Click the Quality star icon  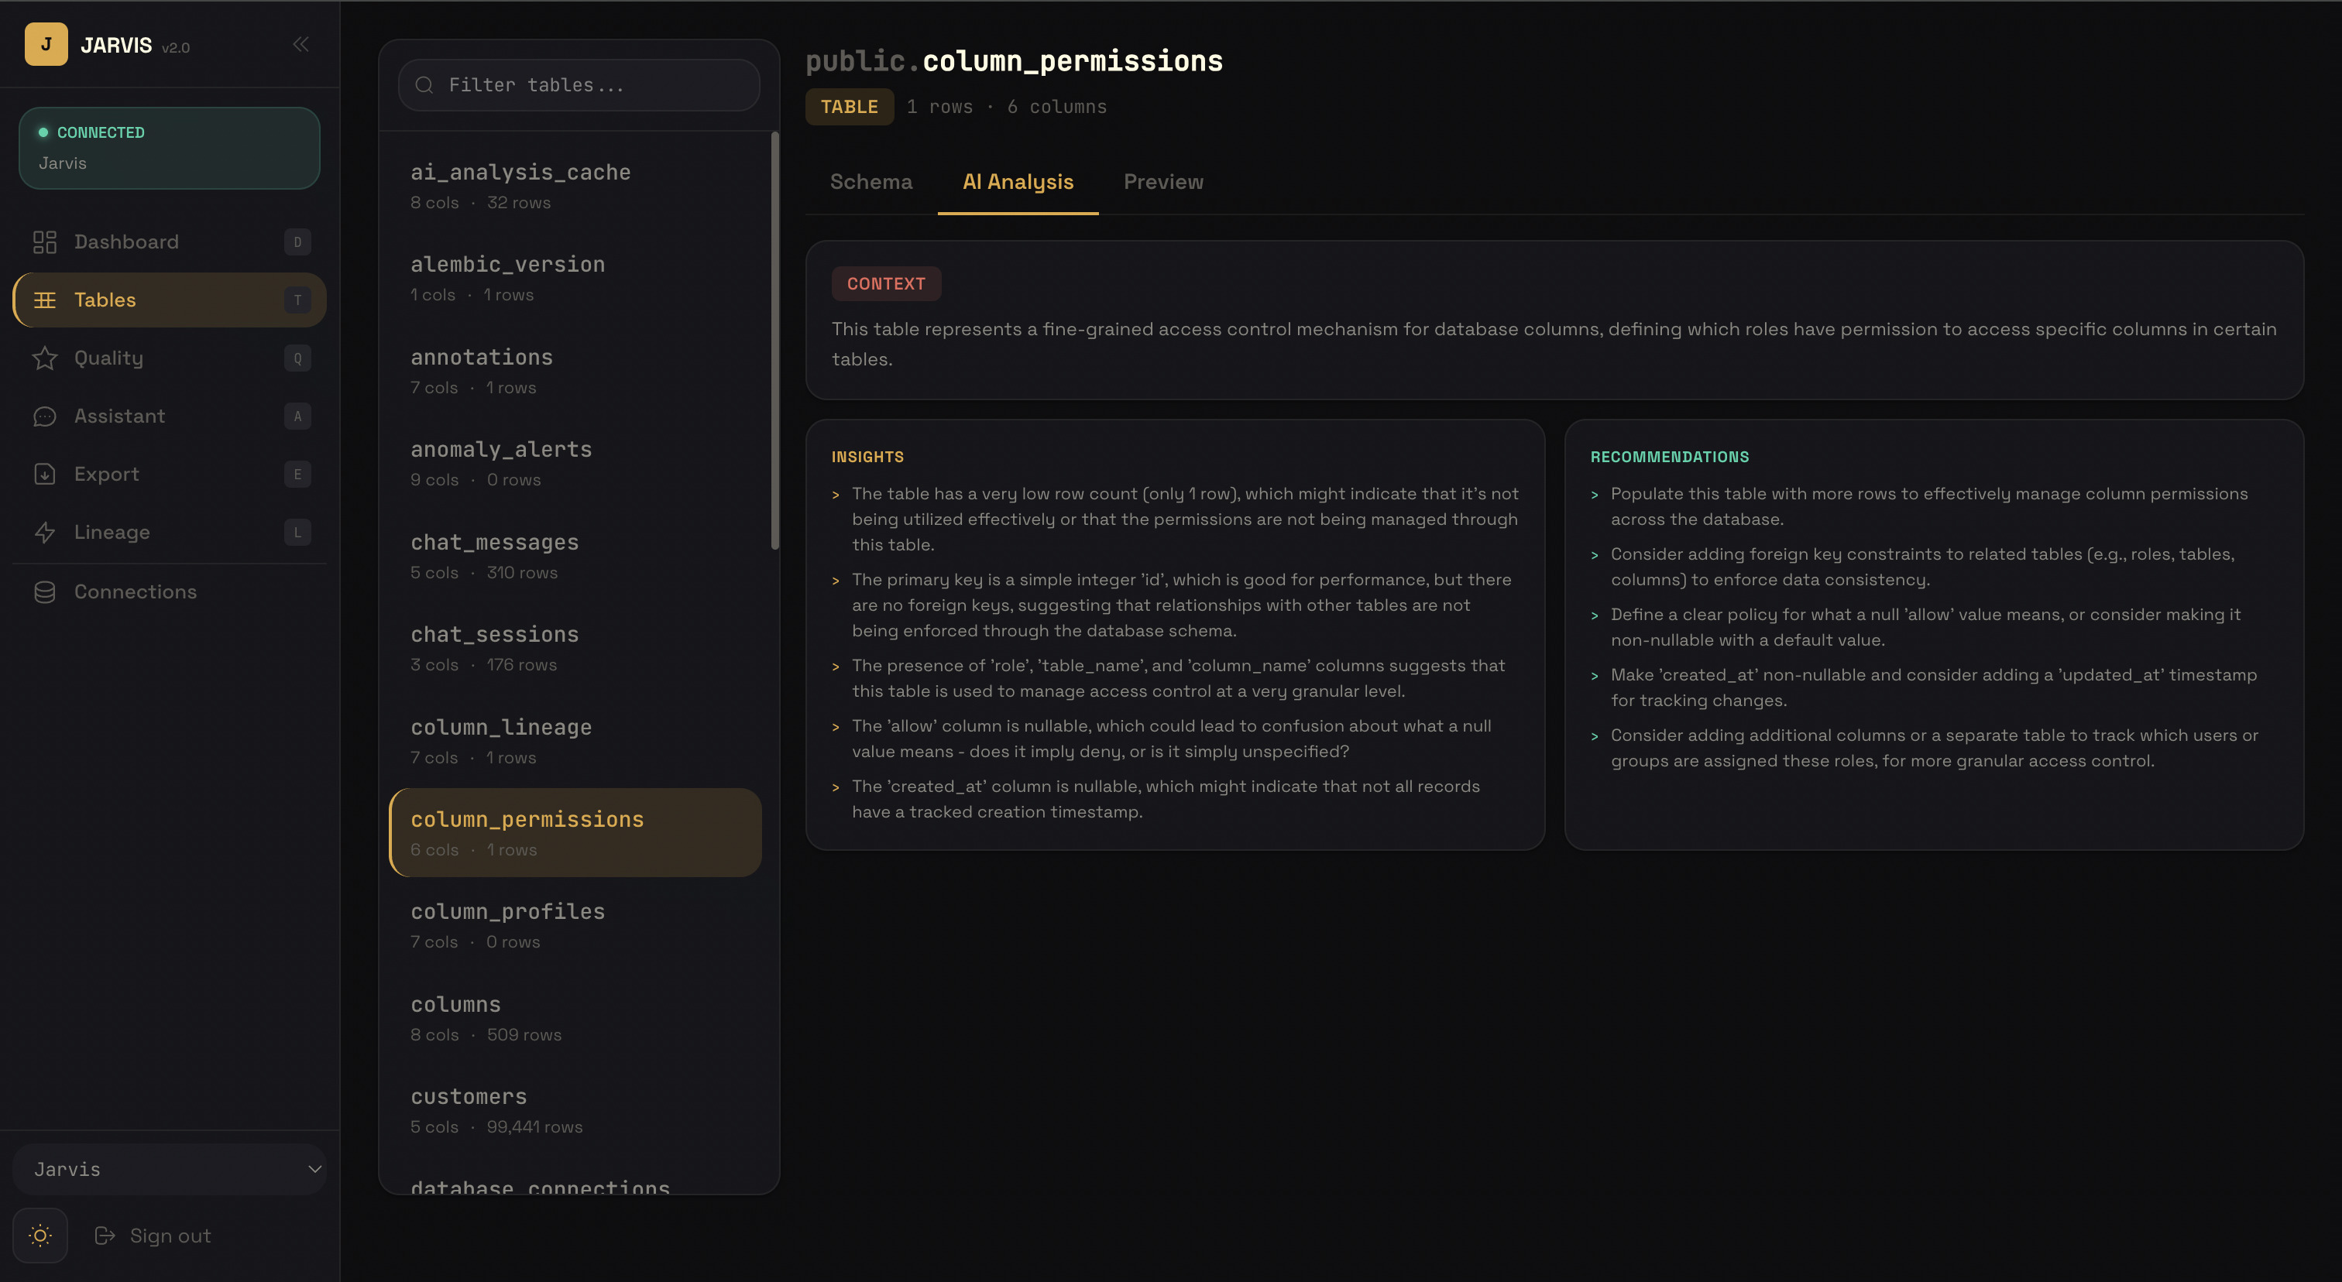45,358
